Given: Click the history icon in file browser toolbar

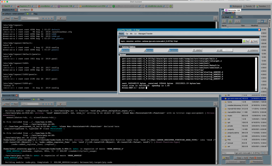Looking at the screenshot, I should coord(224,21).
